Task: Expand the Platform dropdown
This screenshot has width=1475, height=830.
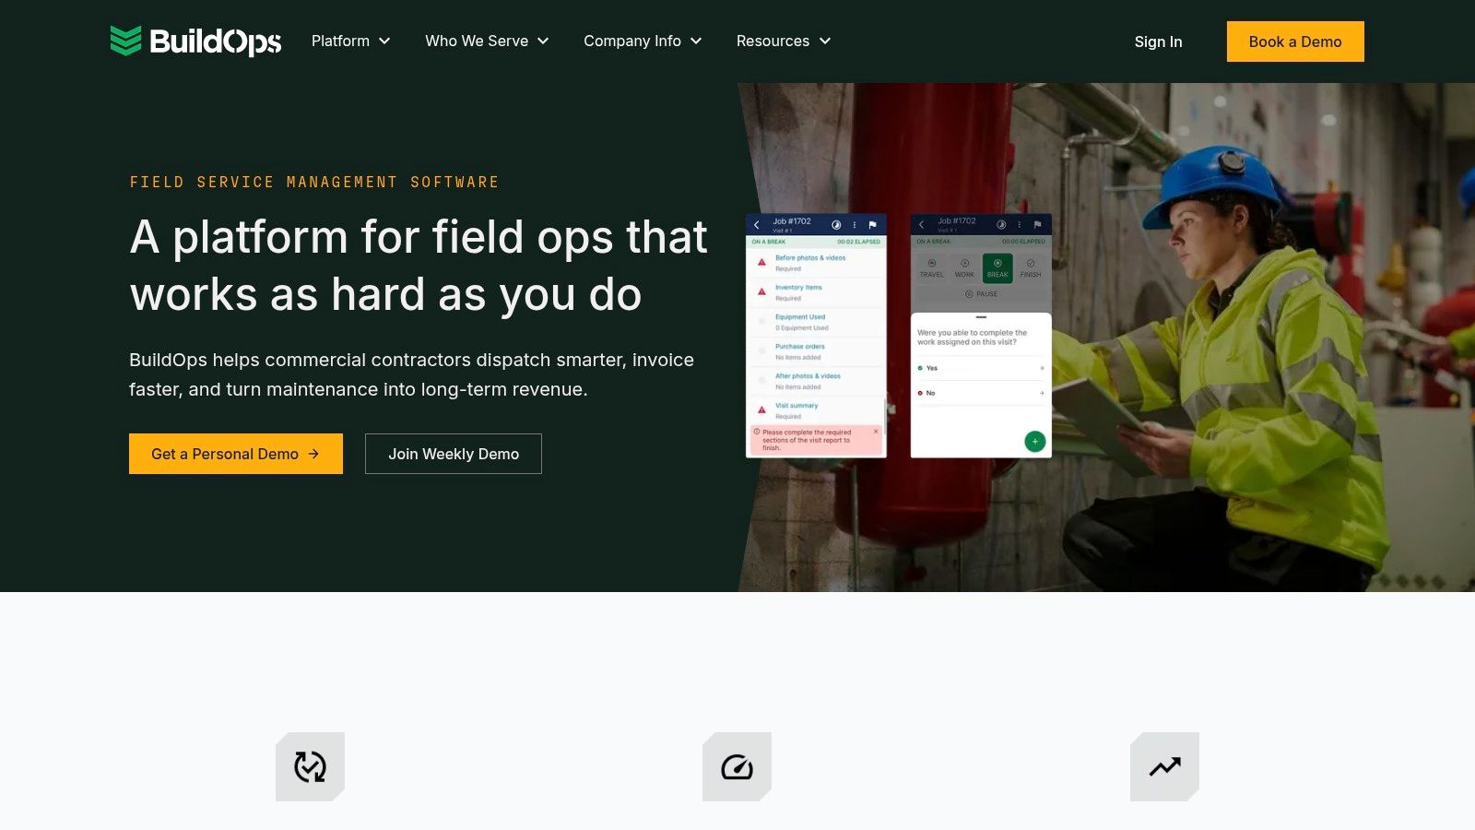Action: click(x=350, y=41)
